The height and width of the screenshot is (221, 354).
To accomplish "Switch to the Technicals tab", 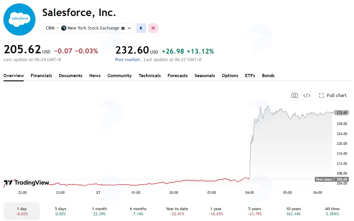I will (x=150, y=76).
